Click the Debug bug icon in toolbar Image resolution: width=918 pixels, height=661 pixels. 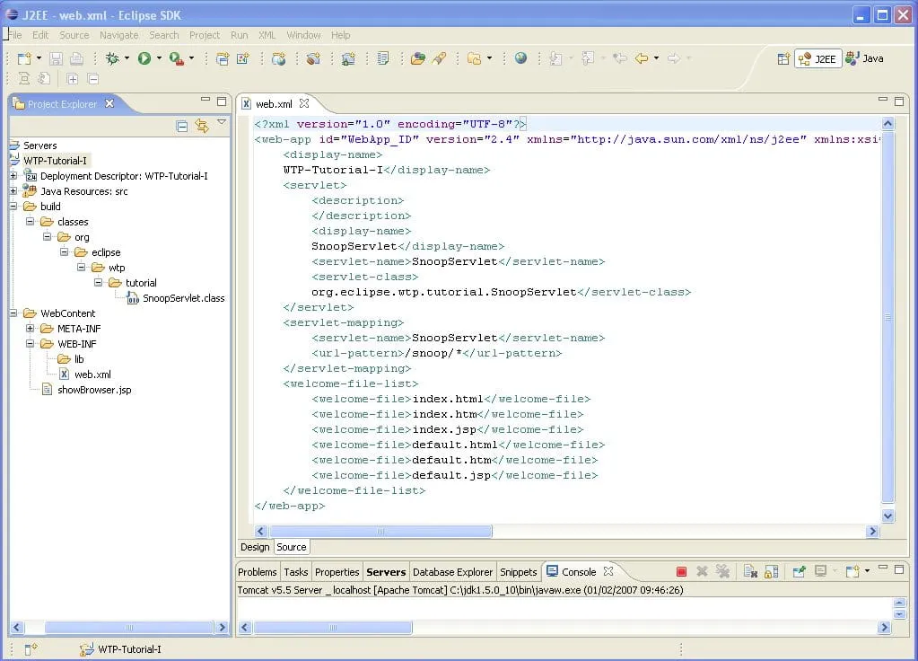(x=112, y=58)
